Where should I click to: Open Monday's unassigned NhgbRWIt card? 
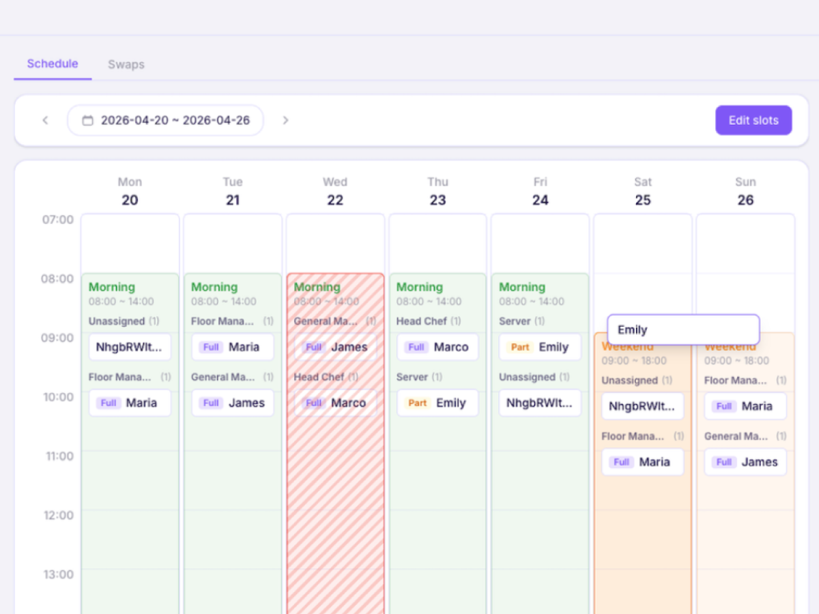pos(130,347)
